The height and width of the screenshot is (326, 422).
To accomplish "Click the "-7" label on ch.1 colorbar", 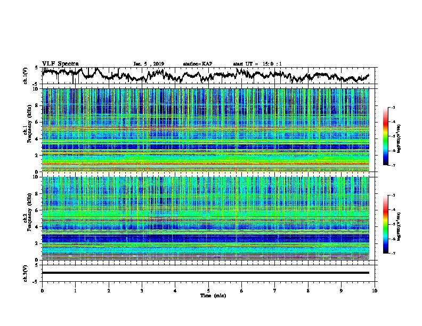I will click(x=393, y=165).
